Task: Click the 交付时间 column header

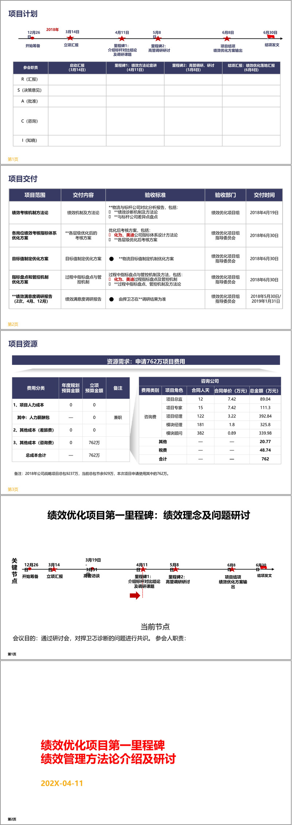Action: pyautogui.click(x=264, y=195)
